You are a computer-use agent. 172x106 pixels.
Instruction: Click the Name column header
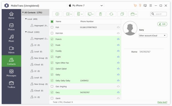coord(58,21)
